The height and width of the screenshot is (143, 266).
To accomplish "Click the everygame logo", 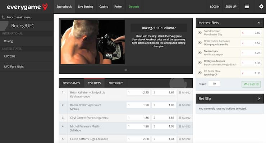I will 27,7.
